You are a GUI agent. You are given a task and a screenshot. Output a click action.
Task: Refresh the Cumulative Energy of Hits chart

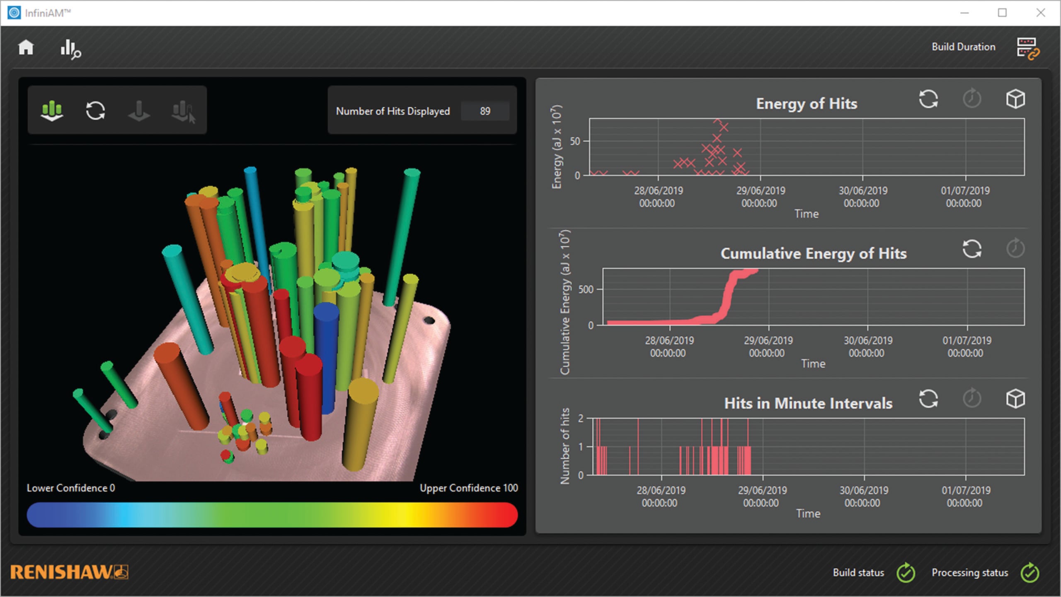(972, 249)
